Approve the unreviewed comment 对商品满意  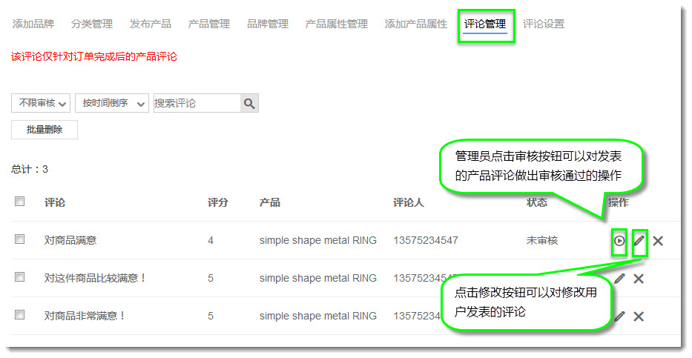(619, 241)
